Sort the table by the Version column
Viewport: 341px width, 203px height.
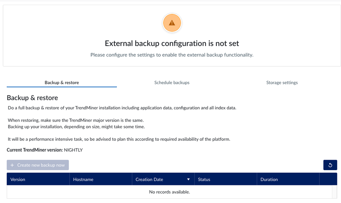coord(18,179)
